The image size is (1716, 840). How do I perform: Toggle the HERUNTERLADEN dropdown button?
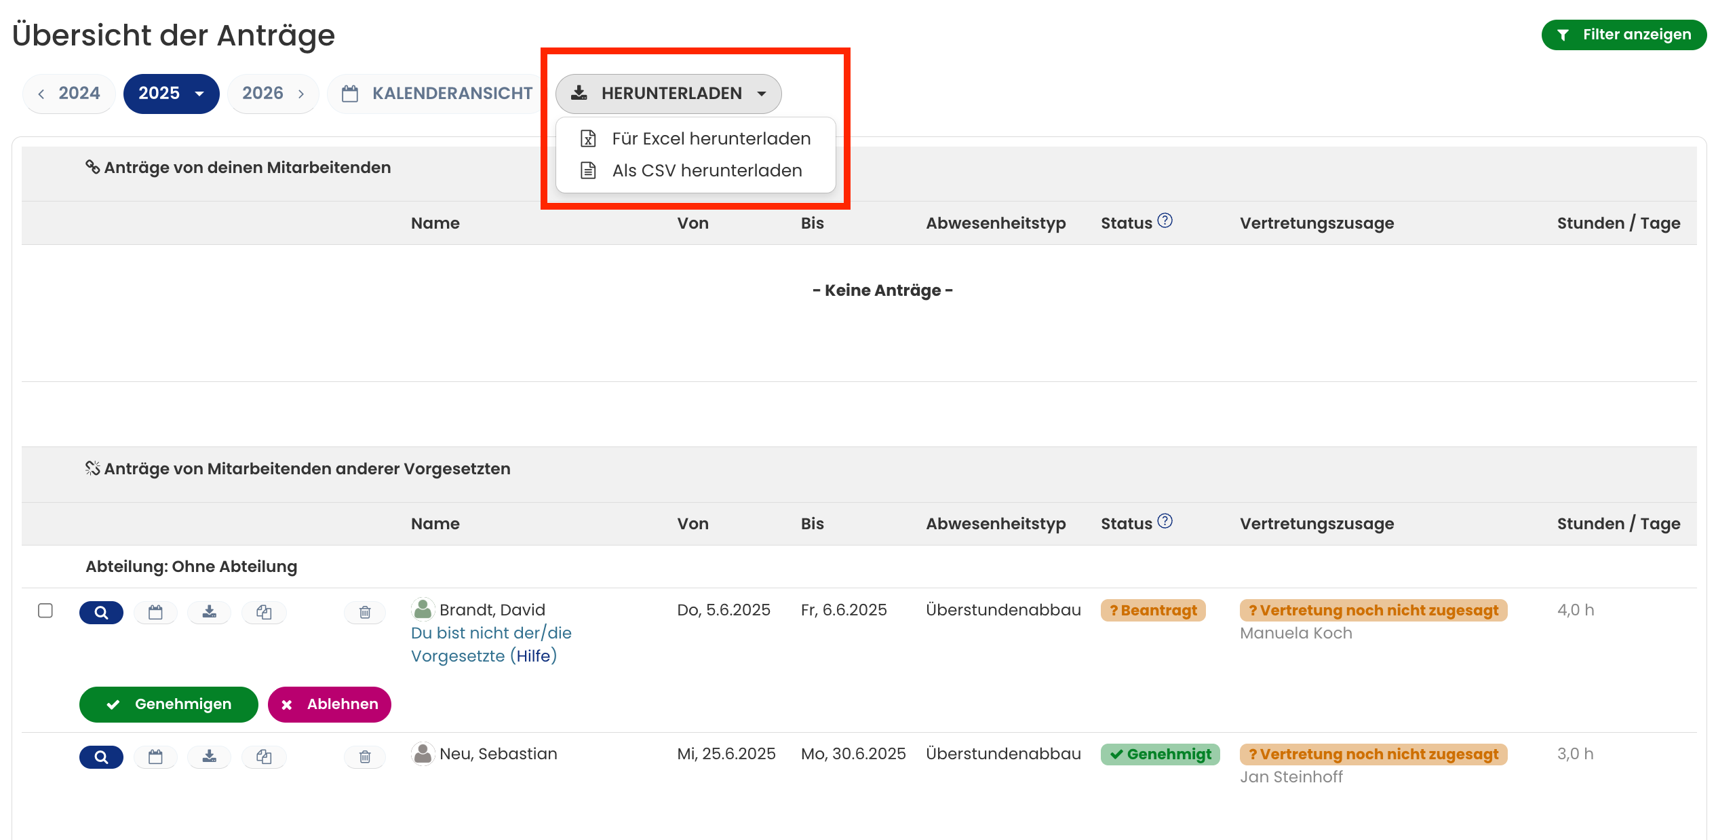tap(668, 94)
